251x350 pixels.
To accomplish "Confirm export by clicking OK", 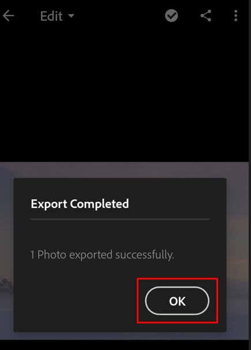I will pyautogui.click(x=177, y=301).
